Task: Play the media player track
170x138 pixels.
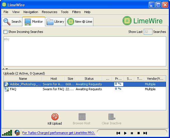Action: coord(125,133)
